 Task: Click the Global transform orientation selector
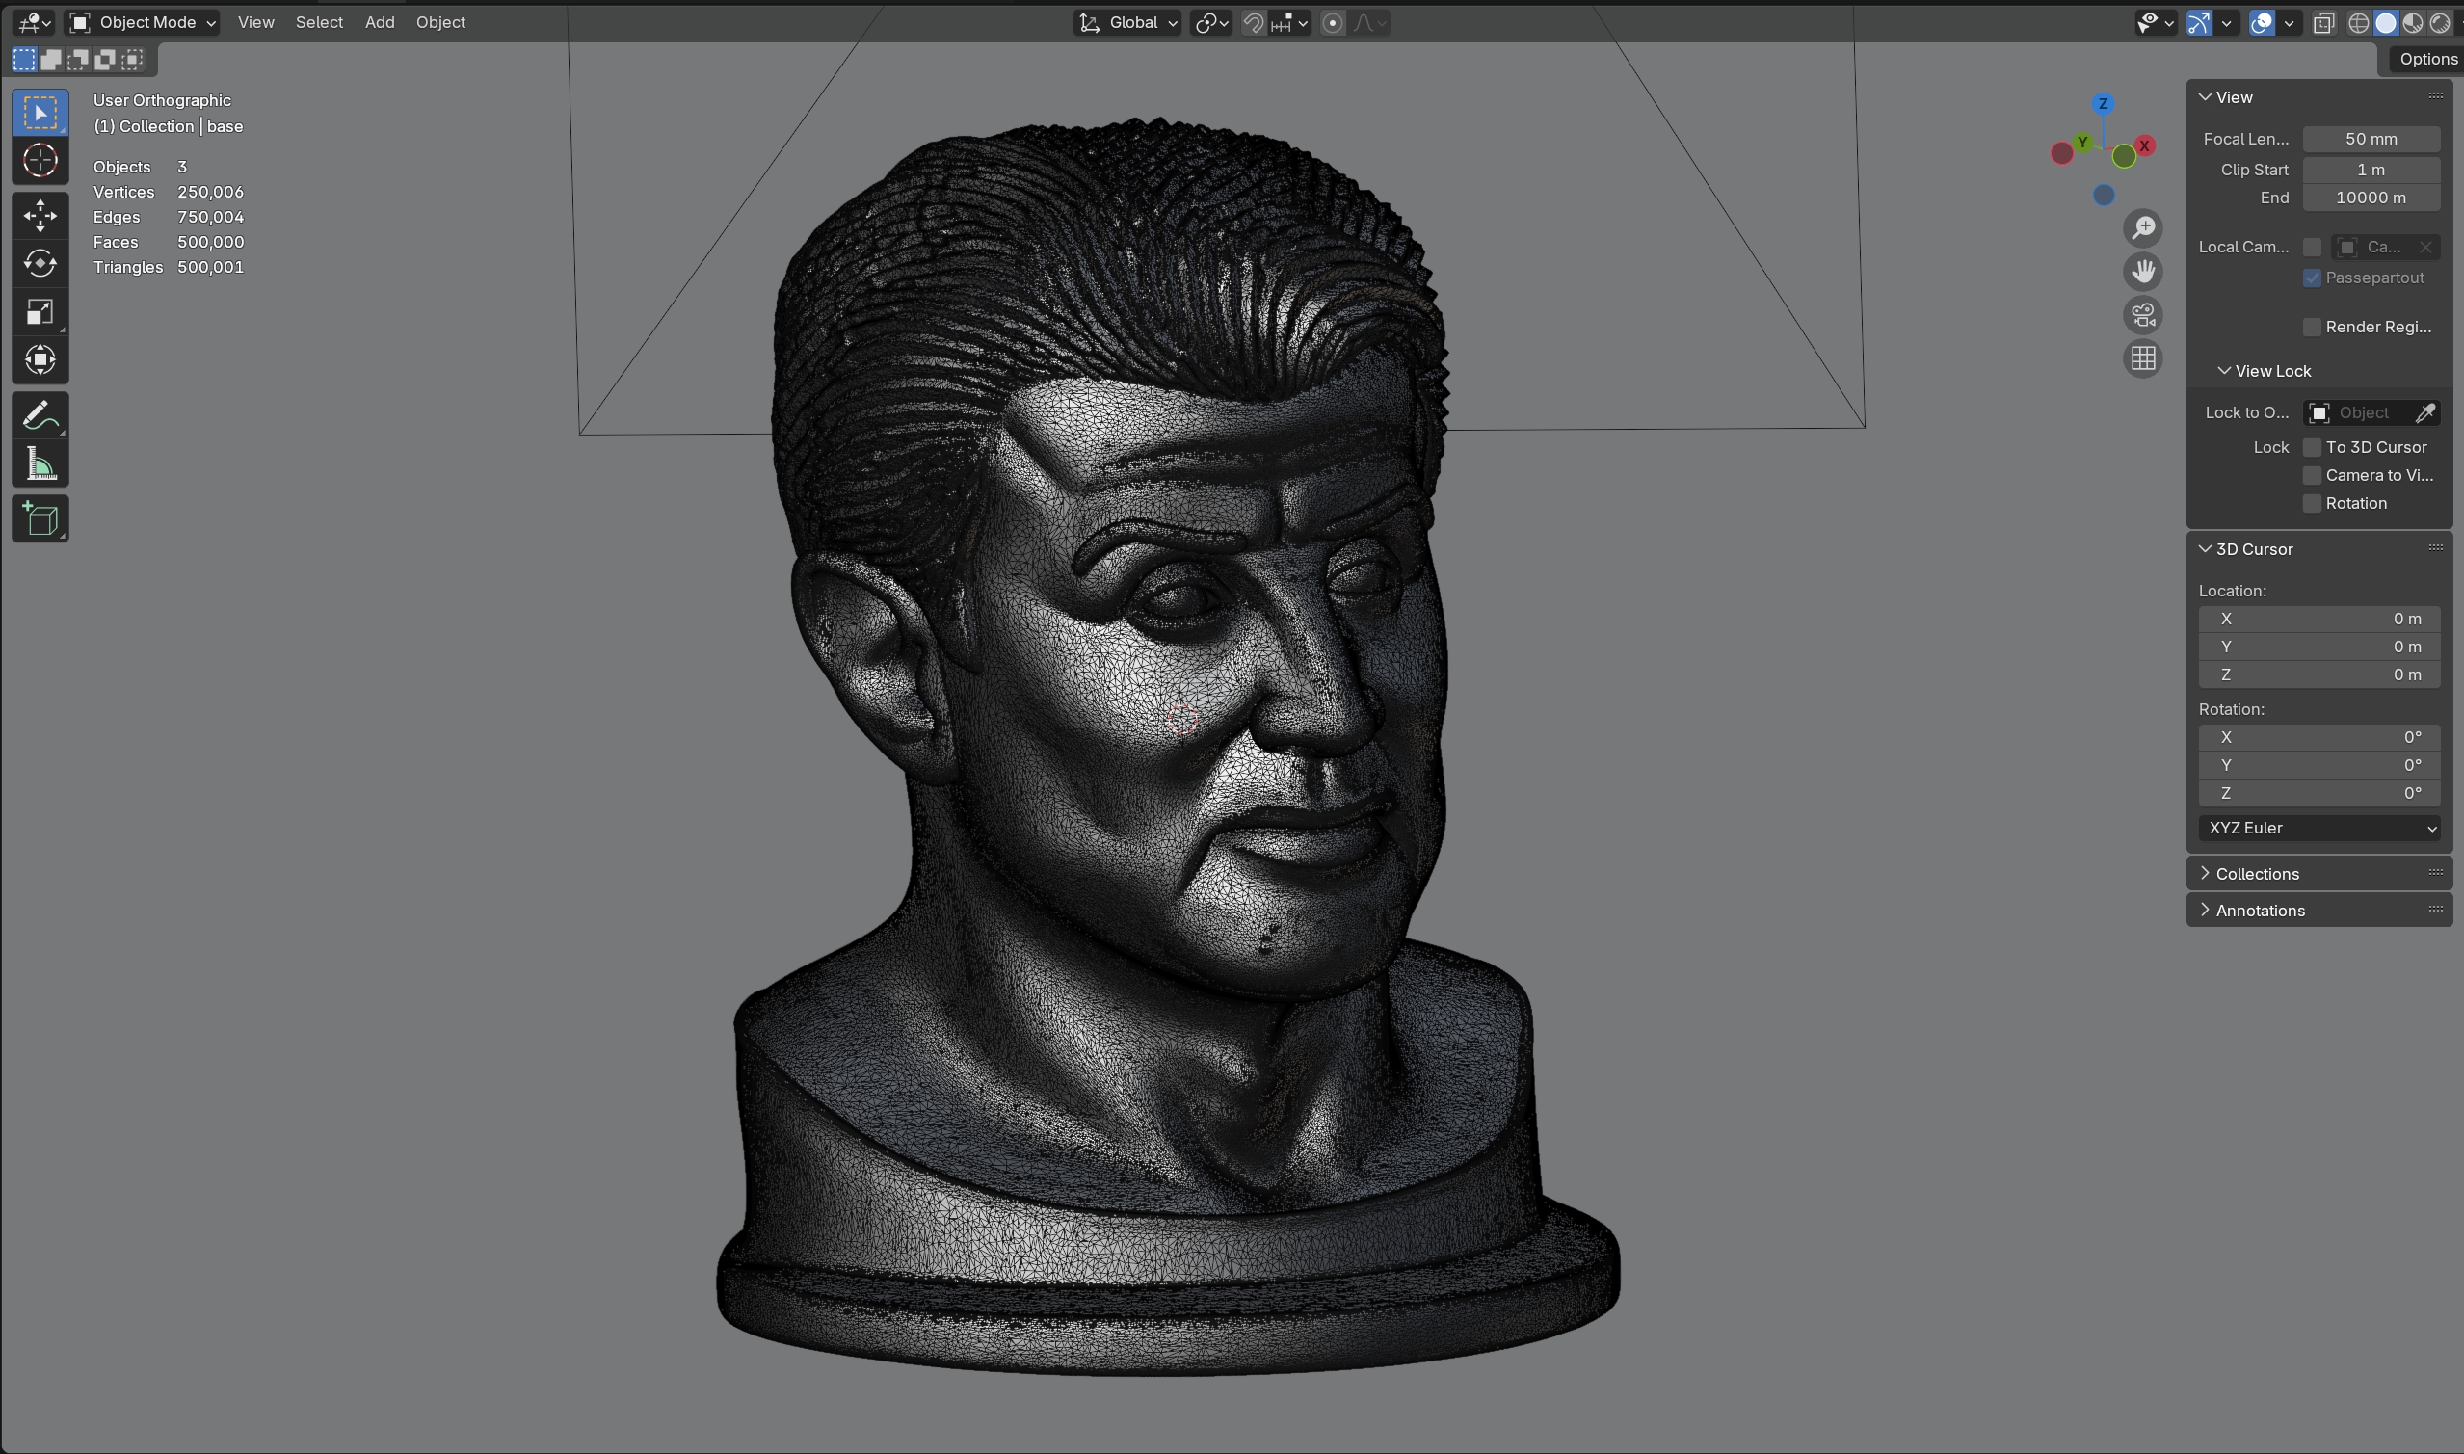(x=1127, y=22)
